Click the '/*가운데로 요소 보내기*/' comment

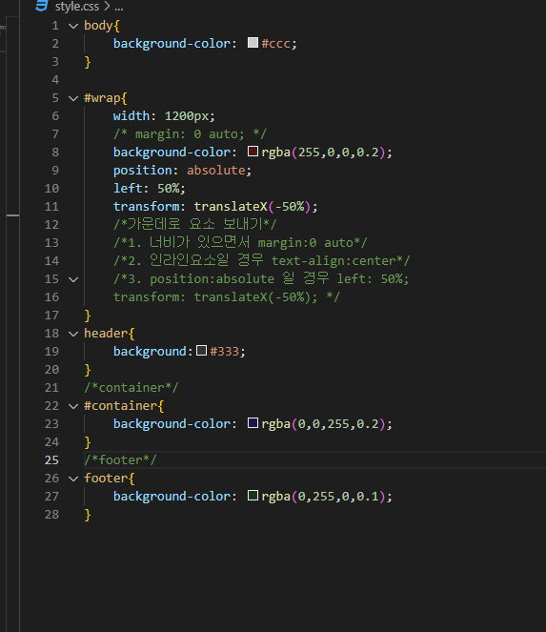click(195, 225)
